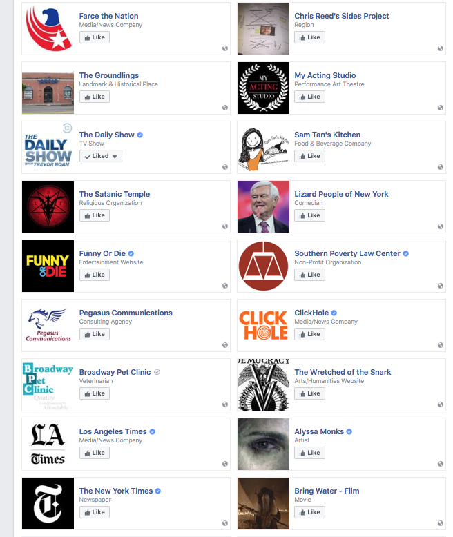Open the Pegasus Communications page title

(x=126, y=313)
